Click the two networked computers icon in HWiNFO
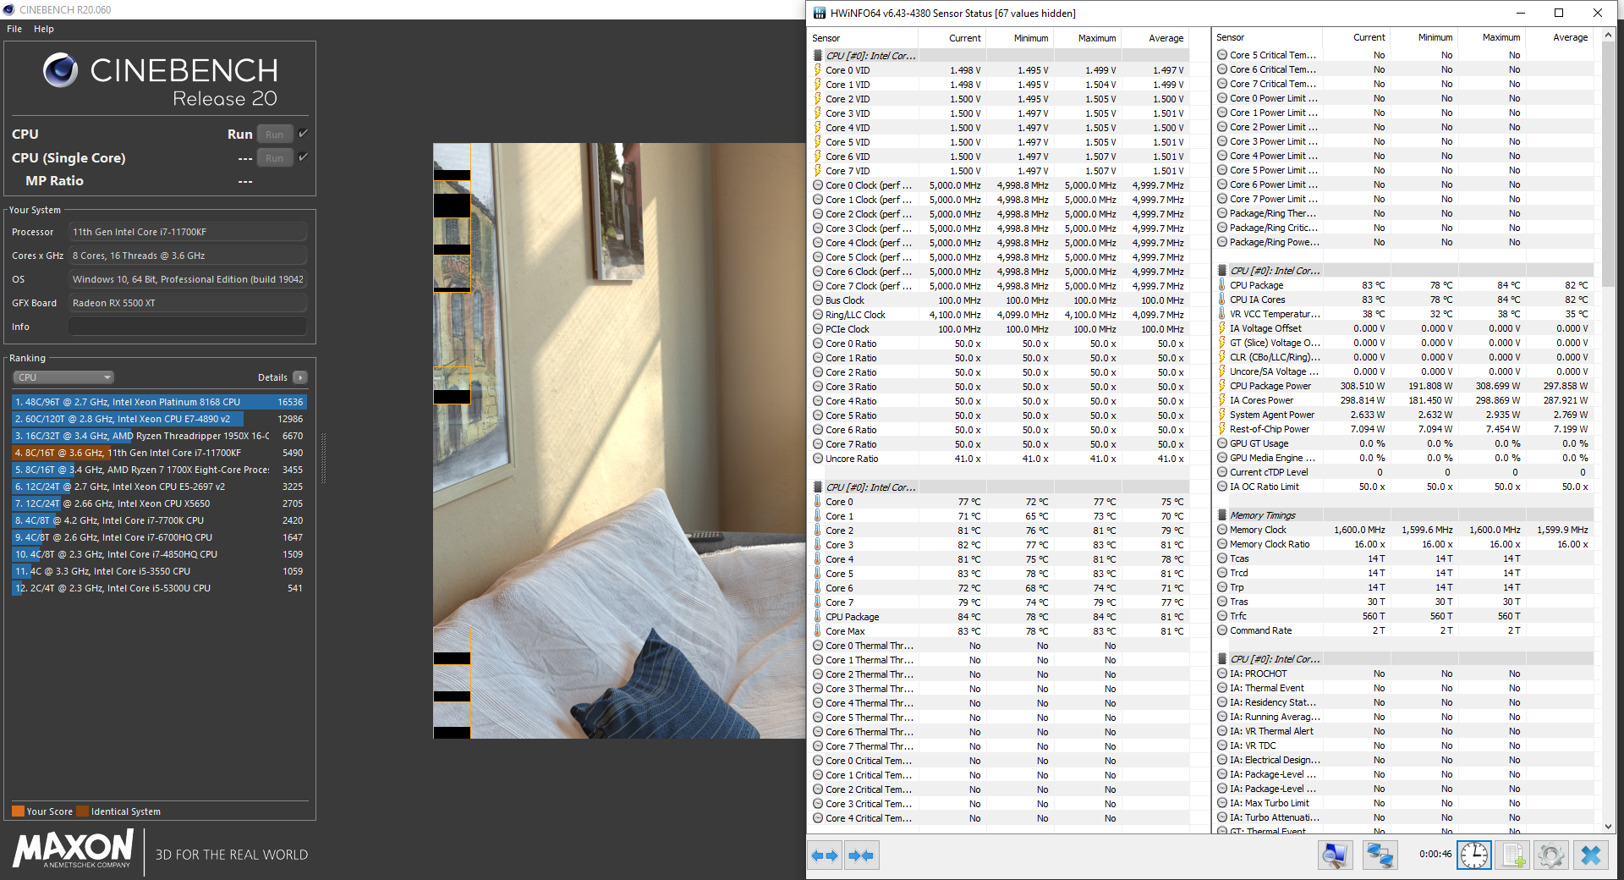 (1380, 855)
